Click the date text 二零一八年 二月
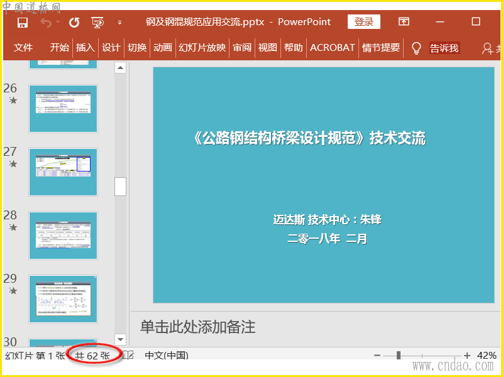 click(x=327, y=239)
